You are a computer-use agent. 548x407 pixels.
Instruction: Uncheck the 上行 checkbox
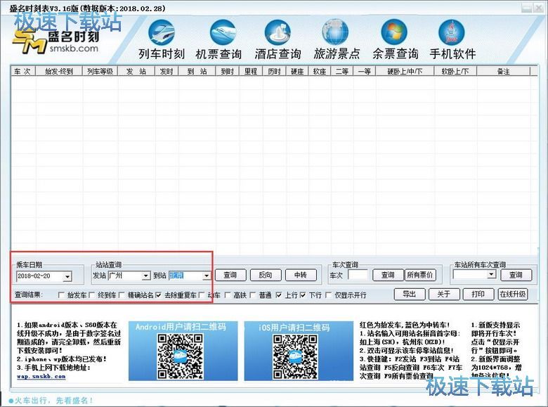[x=278, y=295]
